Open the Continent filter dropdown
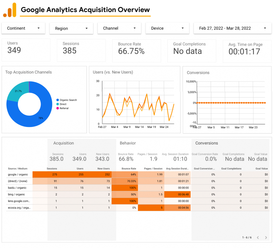This screenshot has width=274, height=248. point(23,28)
